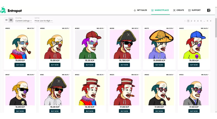Buy the cigar-smoking clown at 17.00 ICP

coord(124,111)
